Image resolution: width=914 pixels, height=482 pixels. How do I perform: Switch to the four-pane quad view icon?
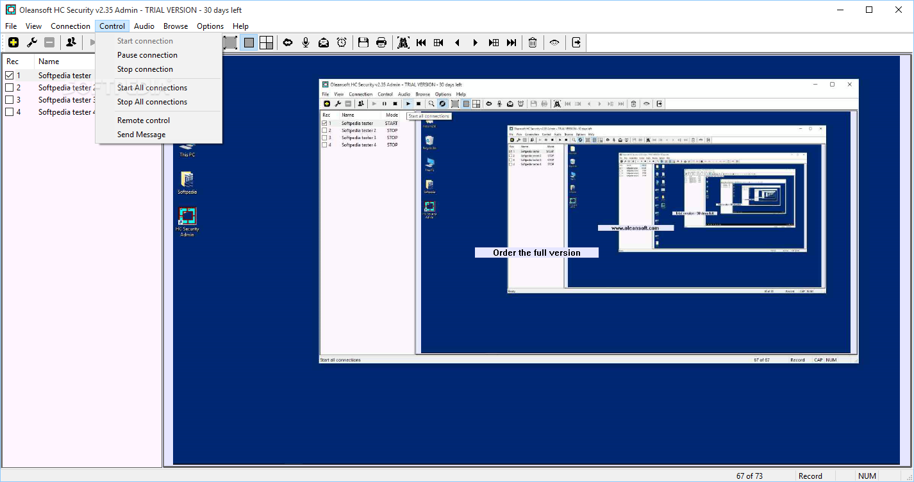[x=267, y=43]
